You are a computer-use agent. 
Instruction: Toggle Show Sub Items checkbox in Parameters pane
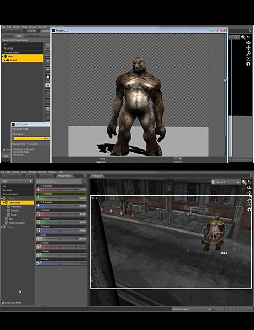[x=3, y=303]
